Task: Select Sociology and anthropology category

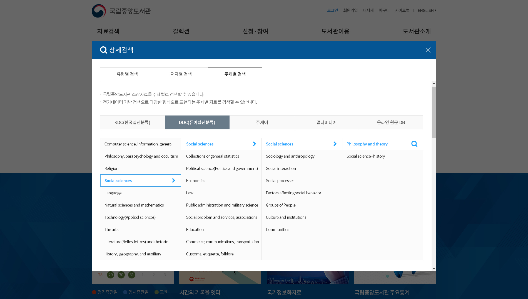Action: (290, 156)
